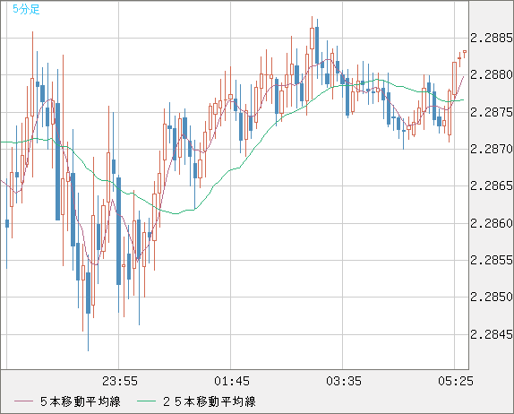Click the green 25-period average legend line
This screenshot has width=514, height=414.
pos(146,401)
